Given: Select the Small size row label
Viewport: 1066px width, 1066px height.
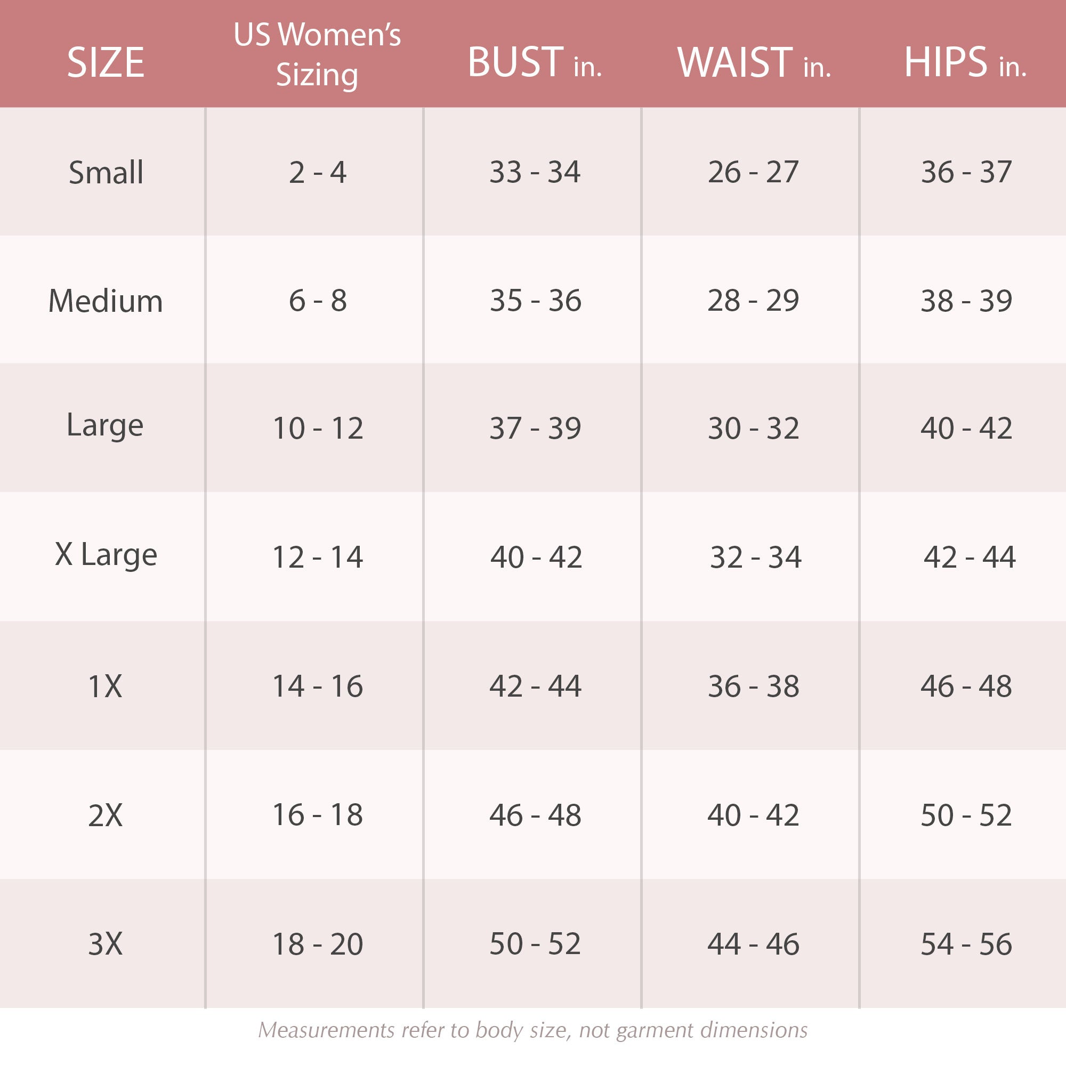Looking at the screenshot, I should point(106,172).
